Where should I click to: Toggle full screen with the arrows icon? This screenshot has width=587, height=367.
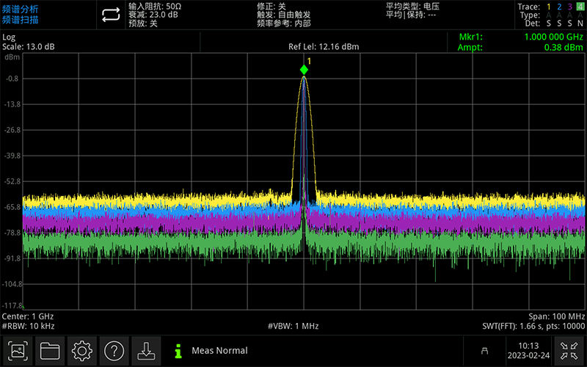point(569,350)
